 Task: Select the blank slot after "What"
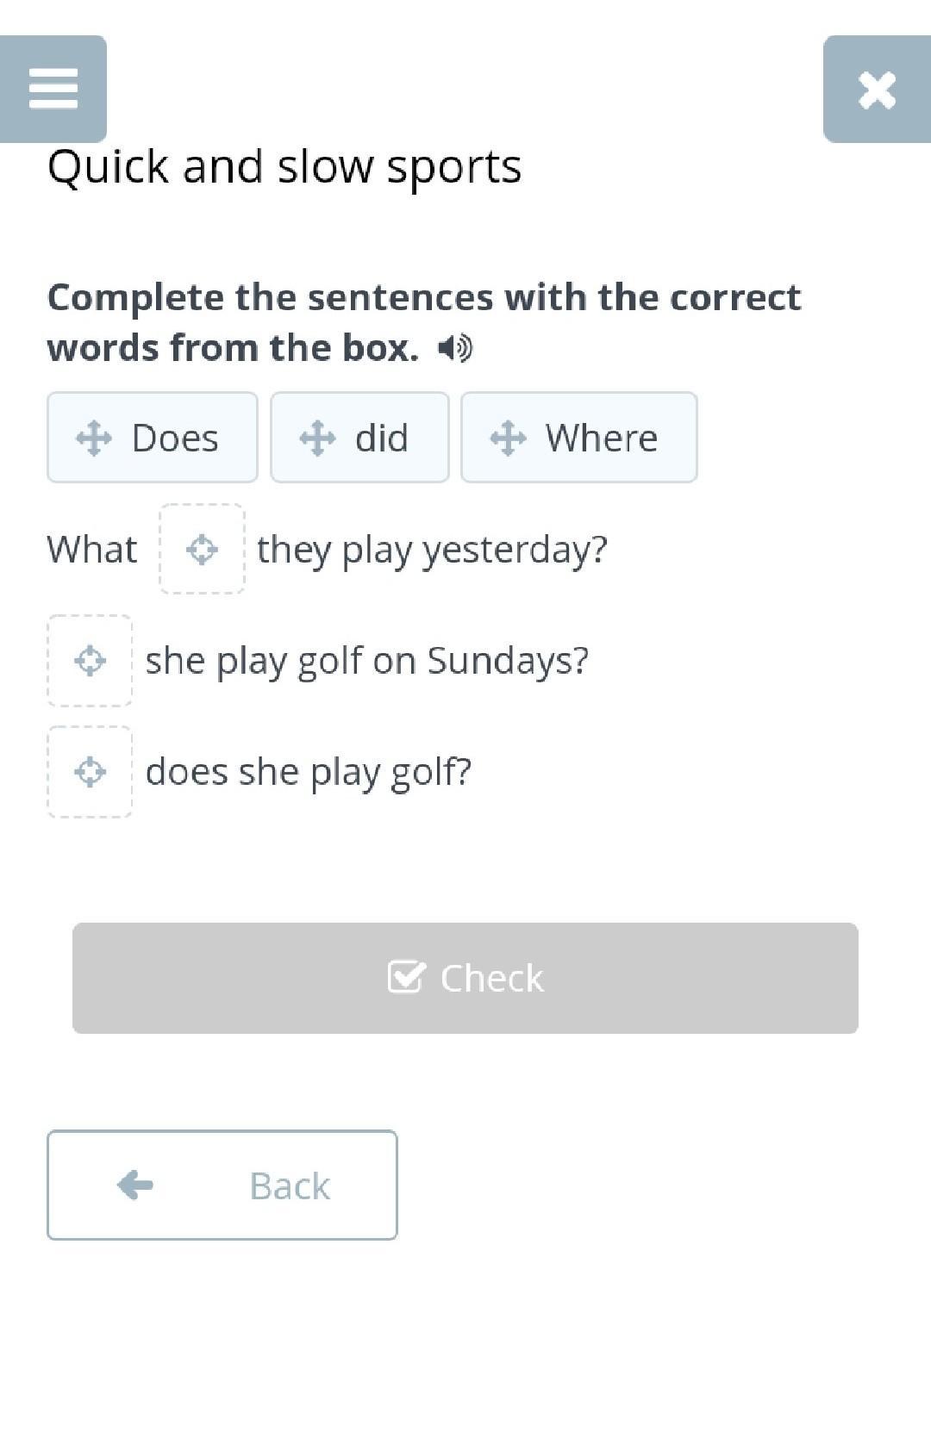point(202,549)
